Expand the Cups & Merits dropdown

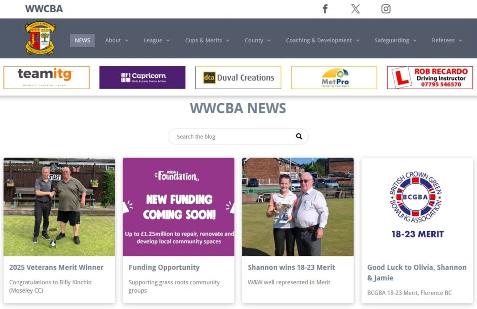207,40
